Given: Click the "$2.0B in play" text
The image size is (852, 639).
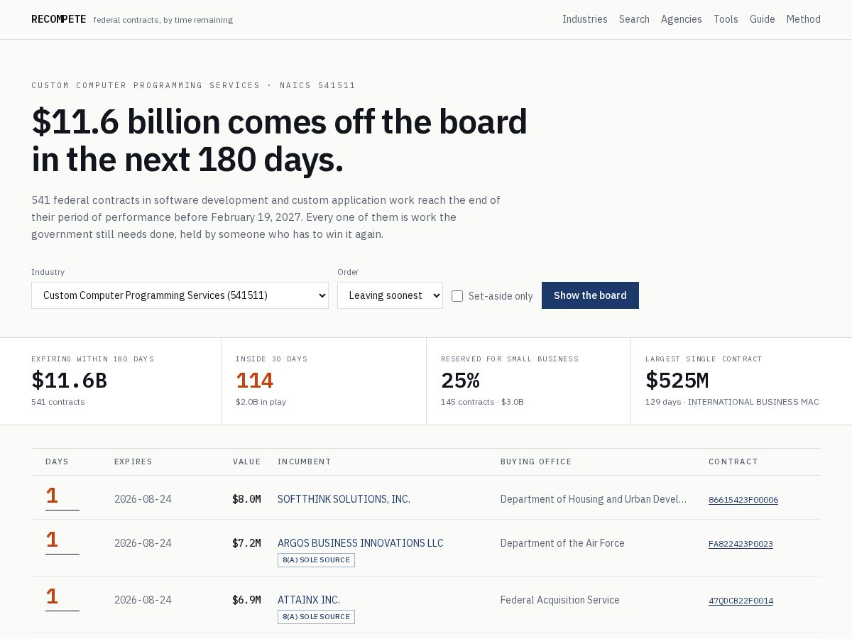Looking at the screenshot, I should point(261,402).
